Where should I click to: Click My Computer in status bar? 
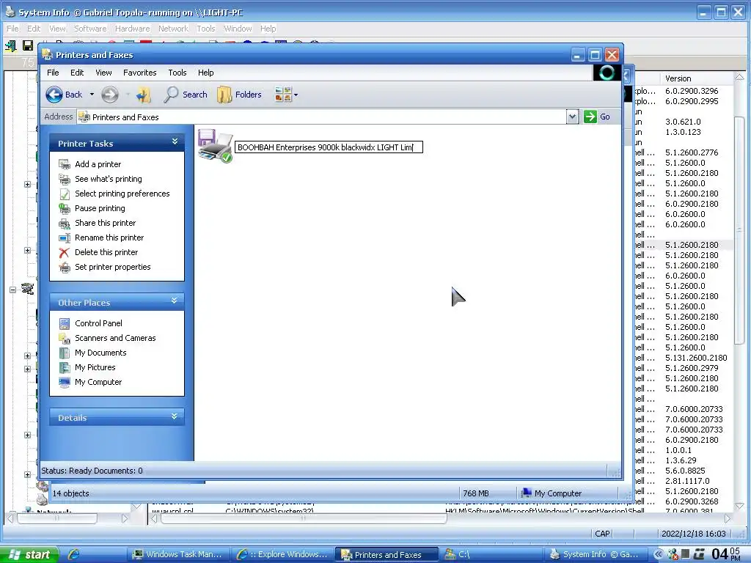click(552, 493)
